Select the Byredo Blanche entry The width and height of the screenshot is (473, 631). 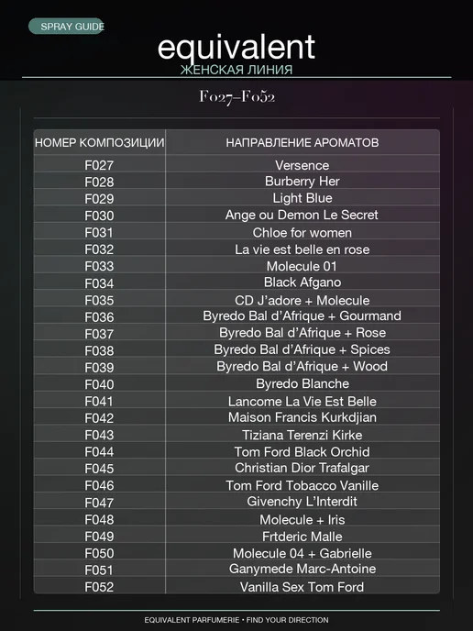click(302, 384)
